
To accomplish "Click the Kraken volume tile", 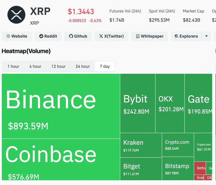I will (141, 145).
